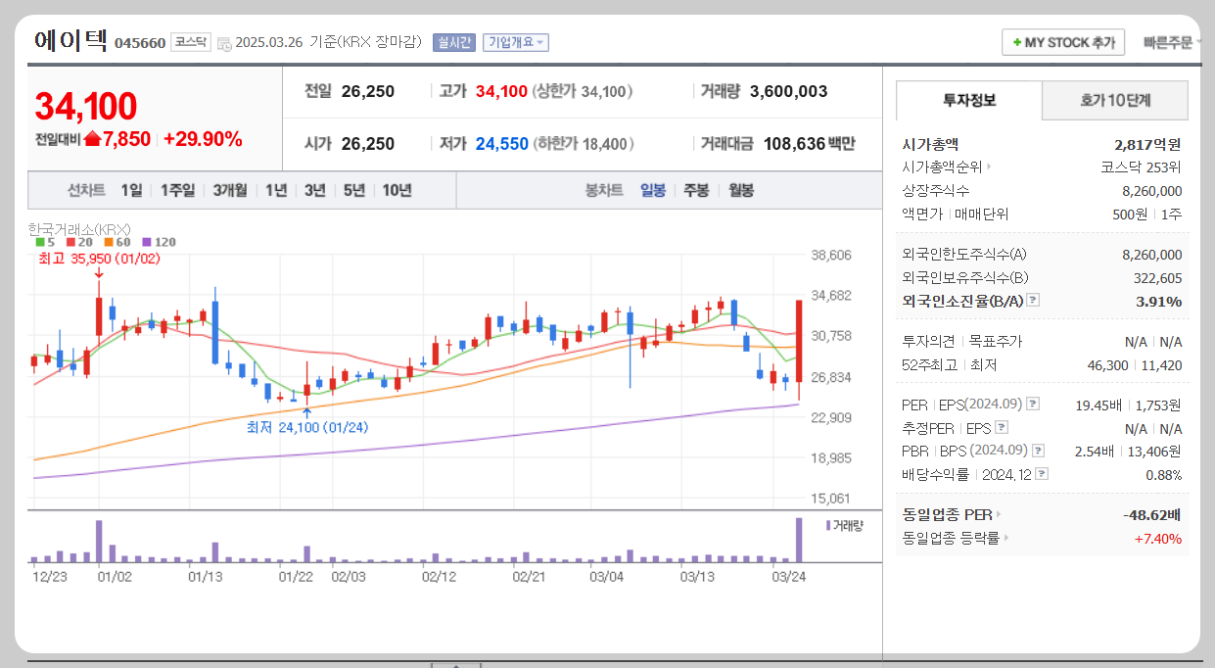Click the tall 03/24 volume bar

799,540
